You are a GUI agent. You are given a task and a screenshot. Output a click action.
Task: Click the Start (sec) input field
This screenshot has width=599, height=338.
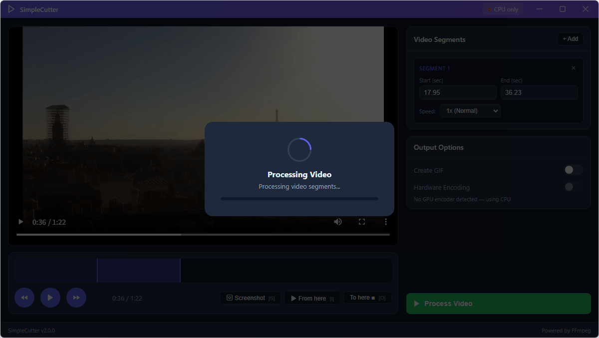(457, 92)
